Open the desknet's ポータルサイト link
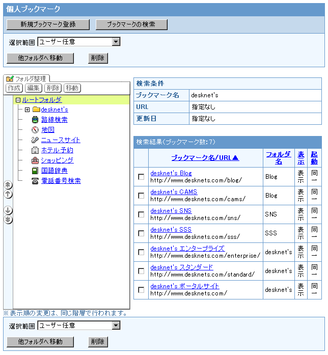The width and height of the screenshot is (328, 355). pyautogui.click(x=185, y=286)
